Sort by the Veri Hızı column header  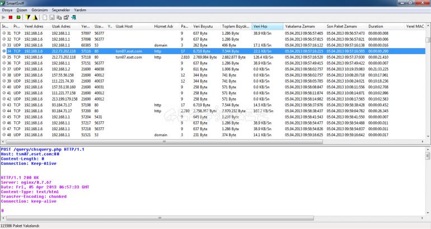click(x=268, y=26)
